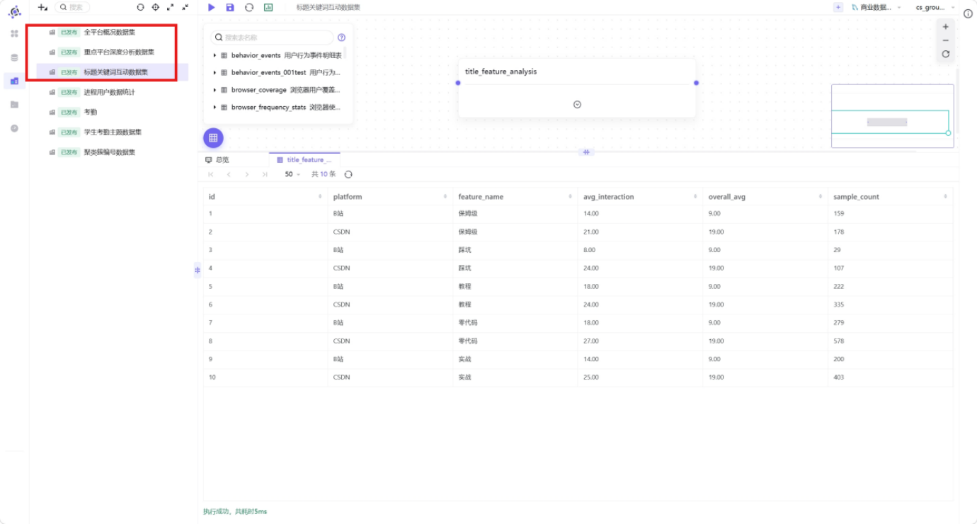
Task: Refresh the result table next to 共10条
Action: pos(348,174)
